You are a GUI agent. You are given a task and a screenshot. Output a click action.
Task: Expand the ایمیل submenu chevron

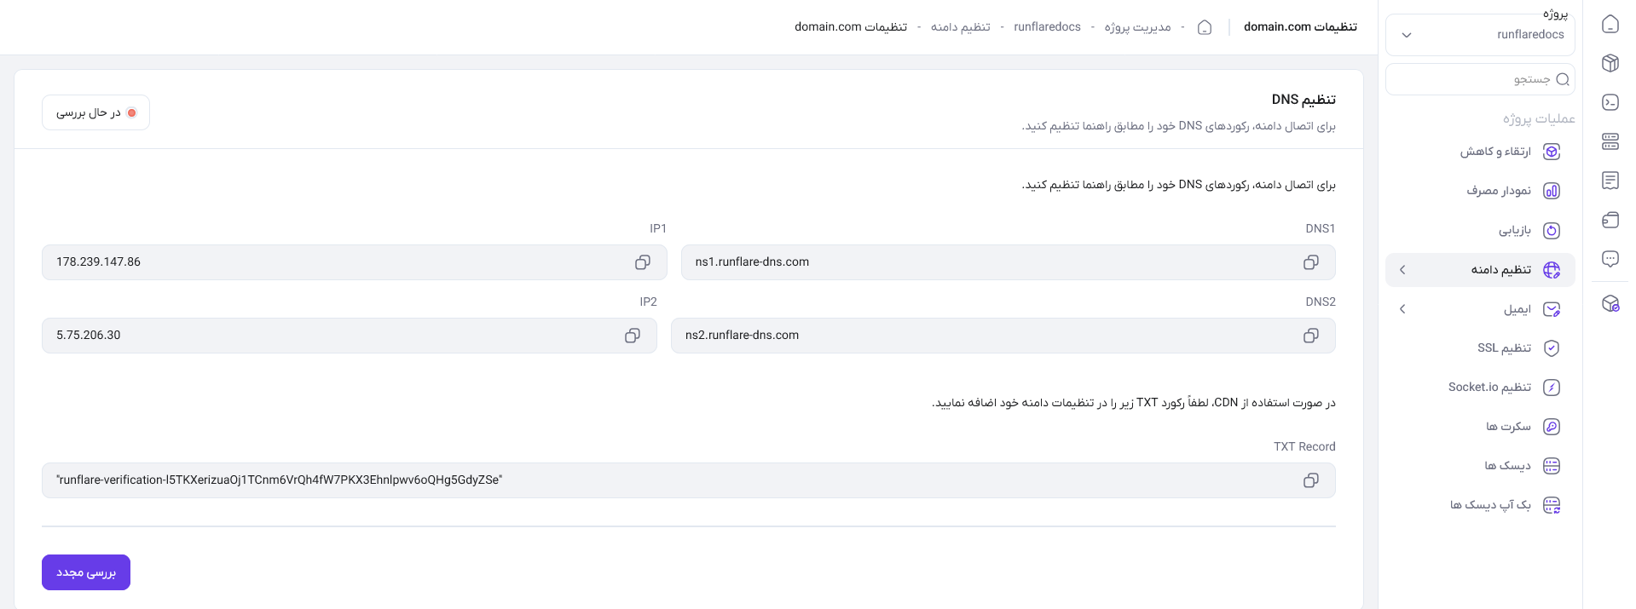click(x=1402, y=309)
